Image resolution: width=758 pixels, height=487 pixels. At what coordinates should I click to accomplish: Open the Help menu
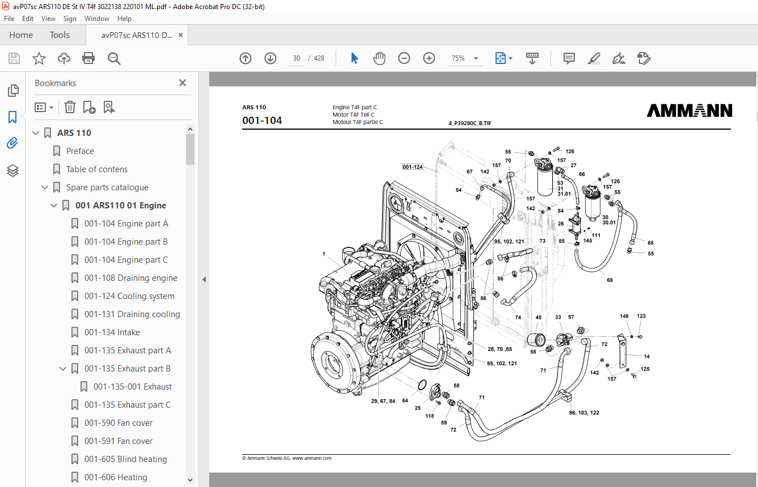coord(124,19)
